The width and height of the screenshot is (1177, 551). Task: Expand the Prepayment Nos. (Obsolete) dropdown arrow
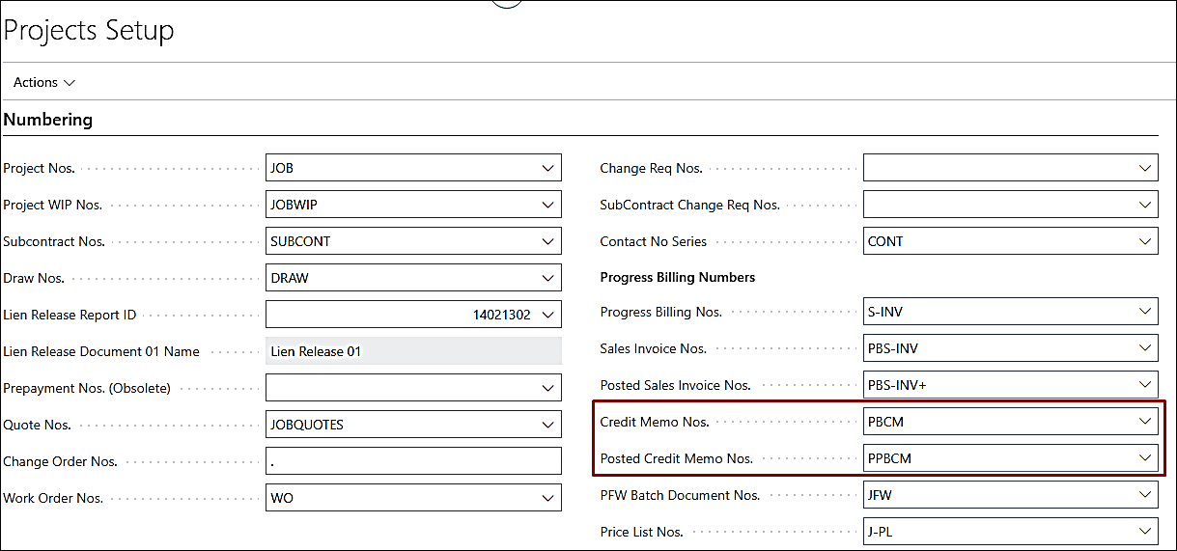click(x=548, y=388)
